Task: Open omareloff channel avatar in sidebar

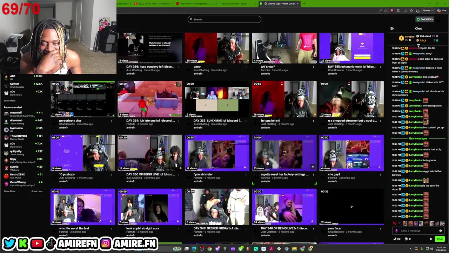Action: point(6,114)
